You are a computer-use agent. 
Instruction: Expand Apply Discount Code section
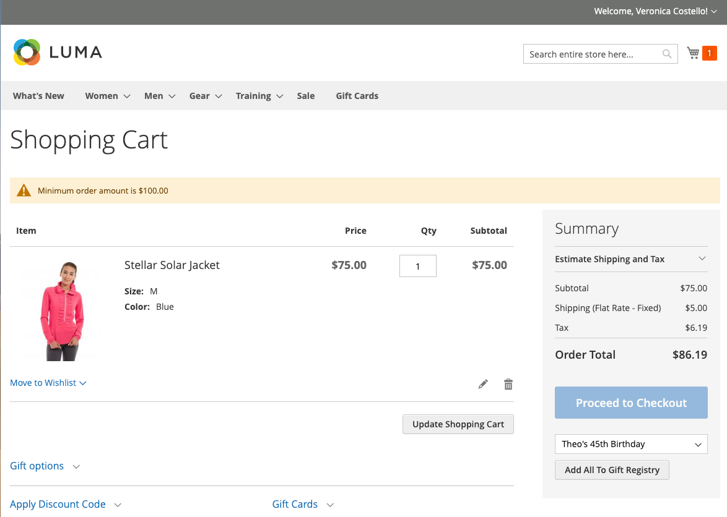coord(66,505)
